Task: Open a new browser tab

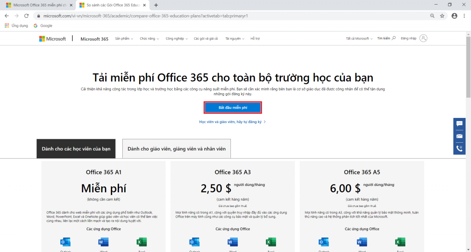Action: (156, 5)
